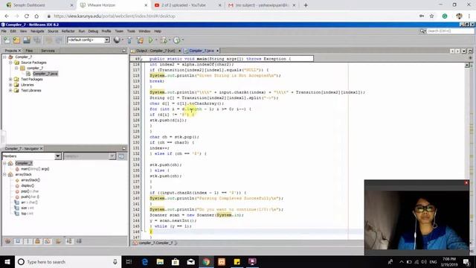The image size is (476, 268).
Task: Select push(char) method in Navigator
Action: (x=30, y=197)
